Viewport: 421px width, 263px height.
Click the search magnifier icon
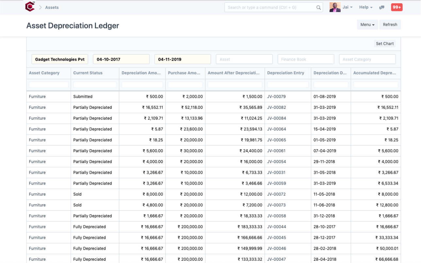[x=318, y=7]
